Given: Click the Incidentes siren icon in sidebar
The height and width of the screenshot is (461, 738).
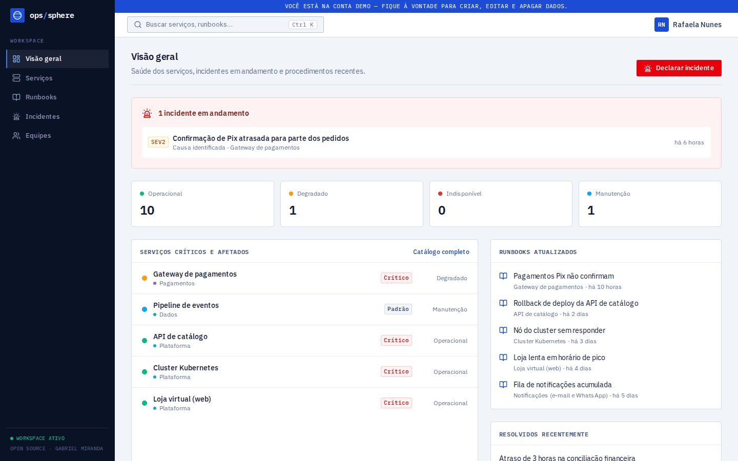Looking at the screenshot, I should tap(16, 116).
